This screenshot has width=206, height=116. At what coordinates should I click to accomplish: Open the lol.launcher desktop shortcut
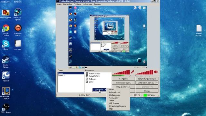(x=6, y=93)
